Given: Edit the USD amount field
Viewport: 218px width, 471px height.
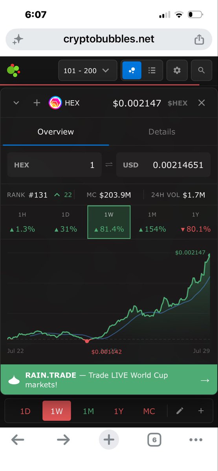Looking at the screenshot, I should point(163,165).
